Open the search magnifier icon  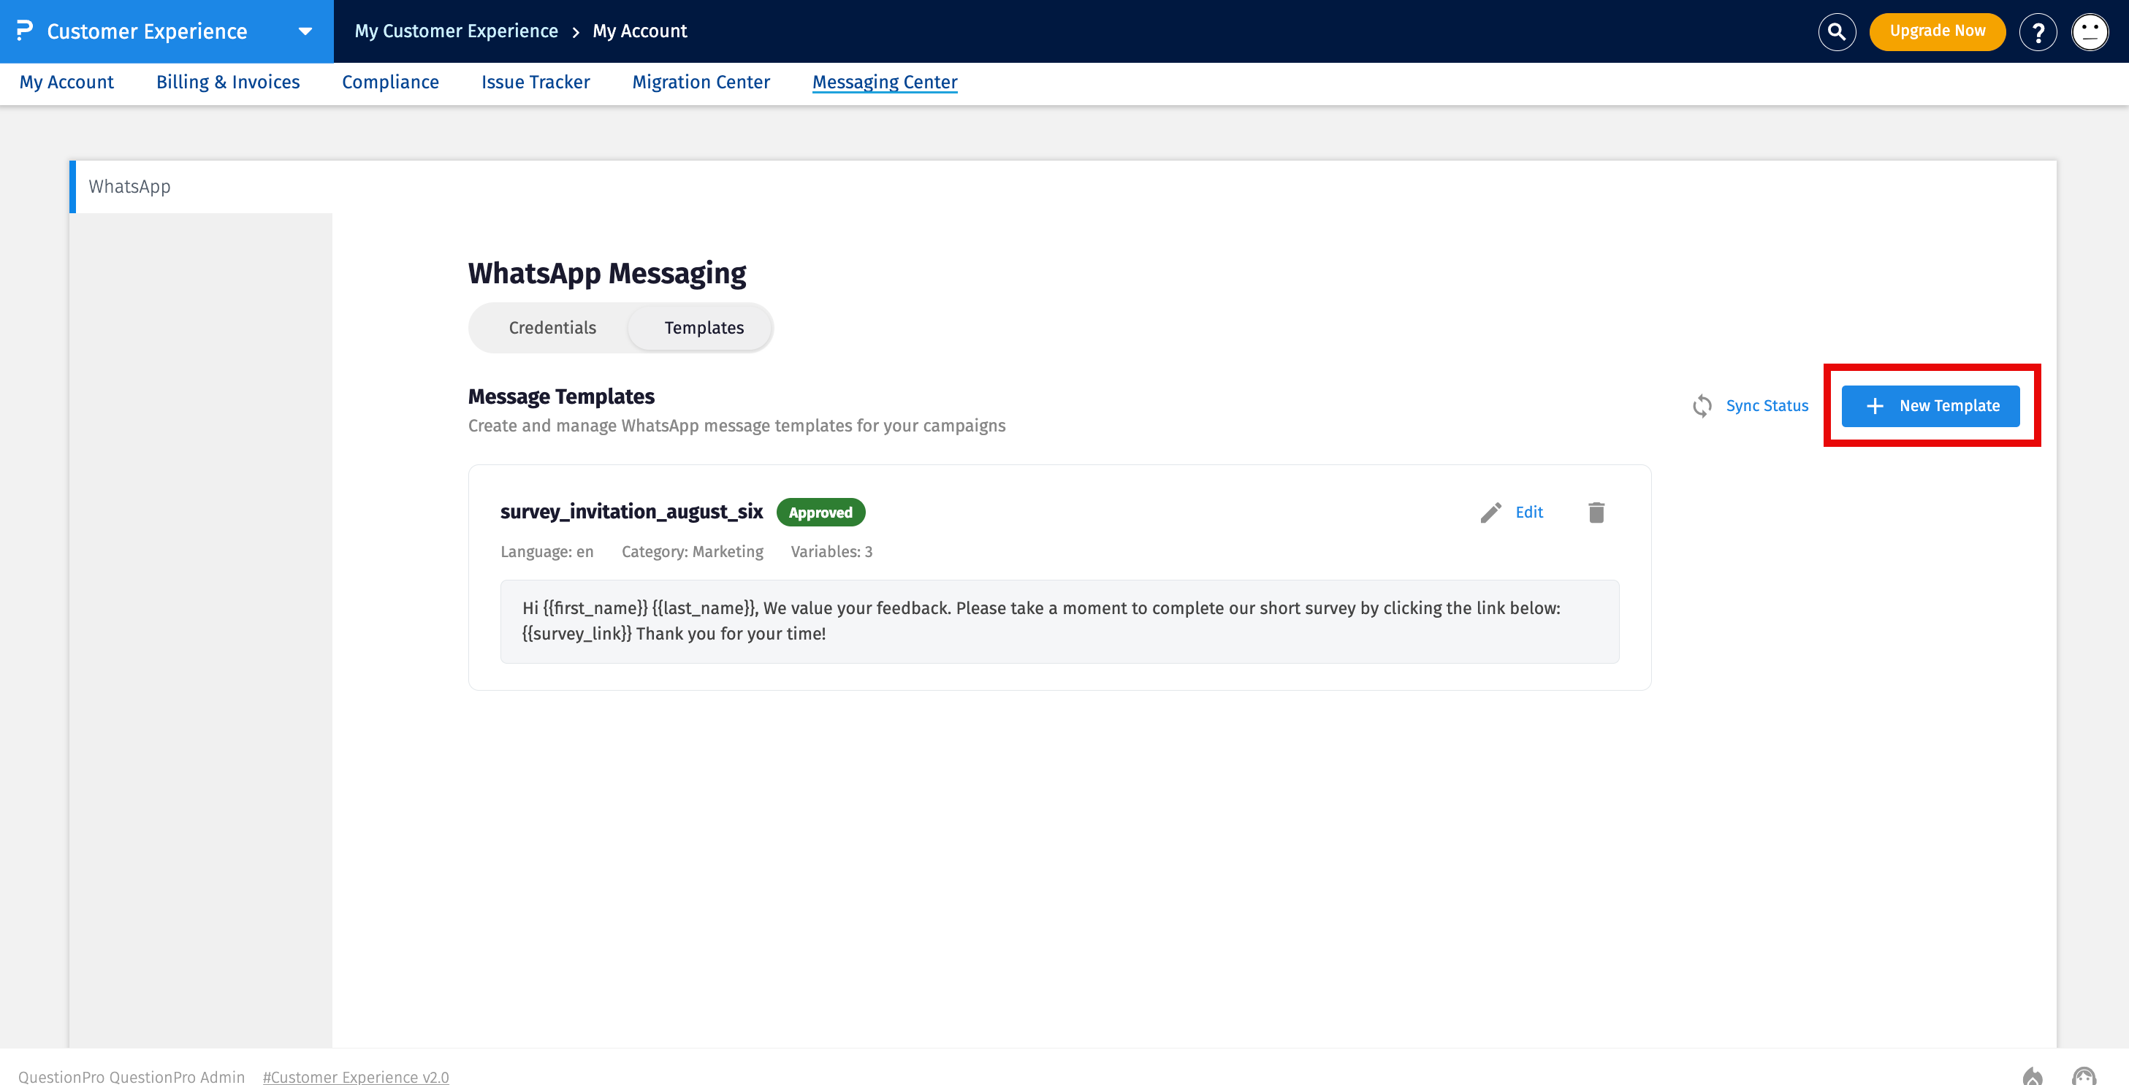point(1837,31)
